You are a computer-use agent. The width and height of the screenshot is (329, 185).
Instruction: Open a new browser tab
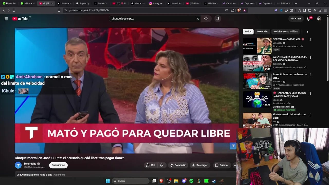point(296,3)
